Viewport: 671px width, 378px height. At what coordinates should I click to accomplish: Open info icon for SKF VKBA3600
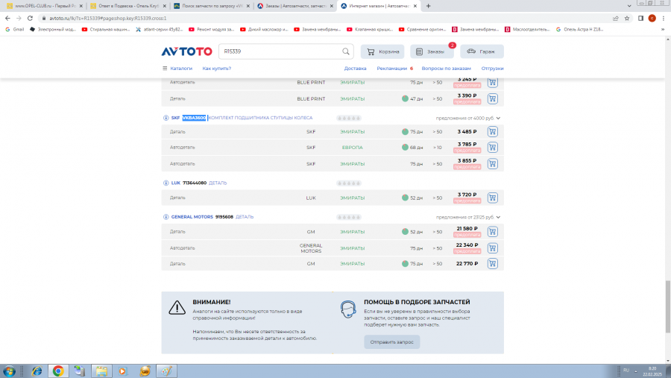pos(166,118)
